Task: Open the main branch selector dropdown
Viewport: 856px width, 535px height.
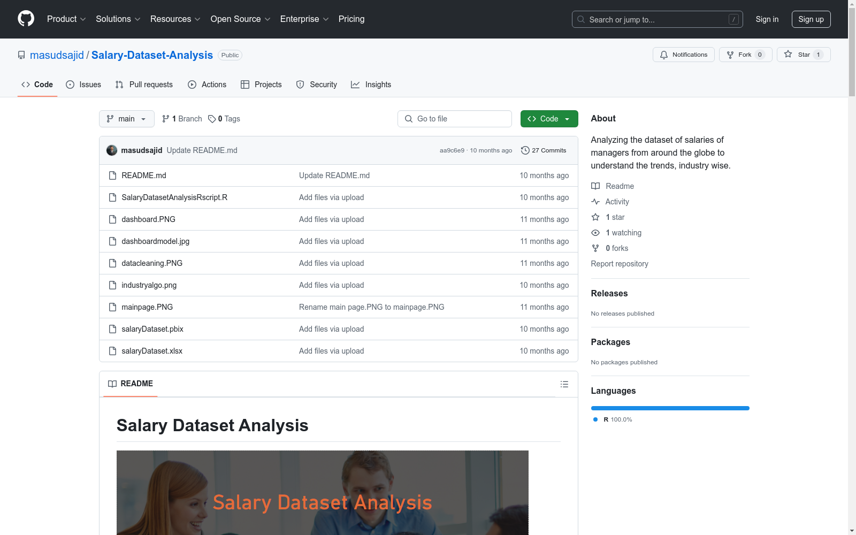Action: [127, 119]
